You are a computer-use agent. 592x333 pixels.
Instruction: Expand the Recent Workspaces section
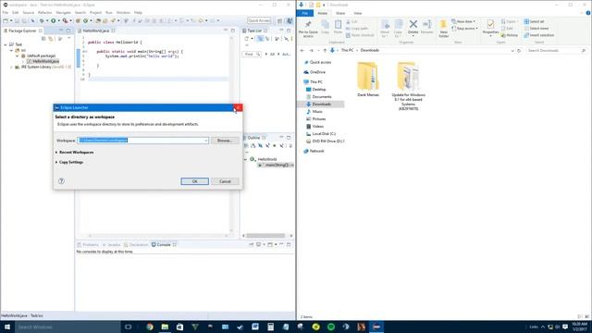[x=74, y=152]
